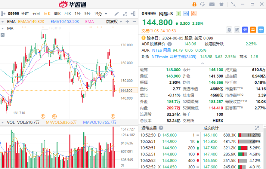
Task: Click the blue buy button icon
Action: coord(245,30)
